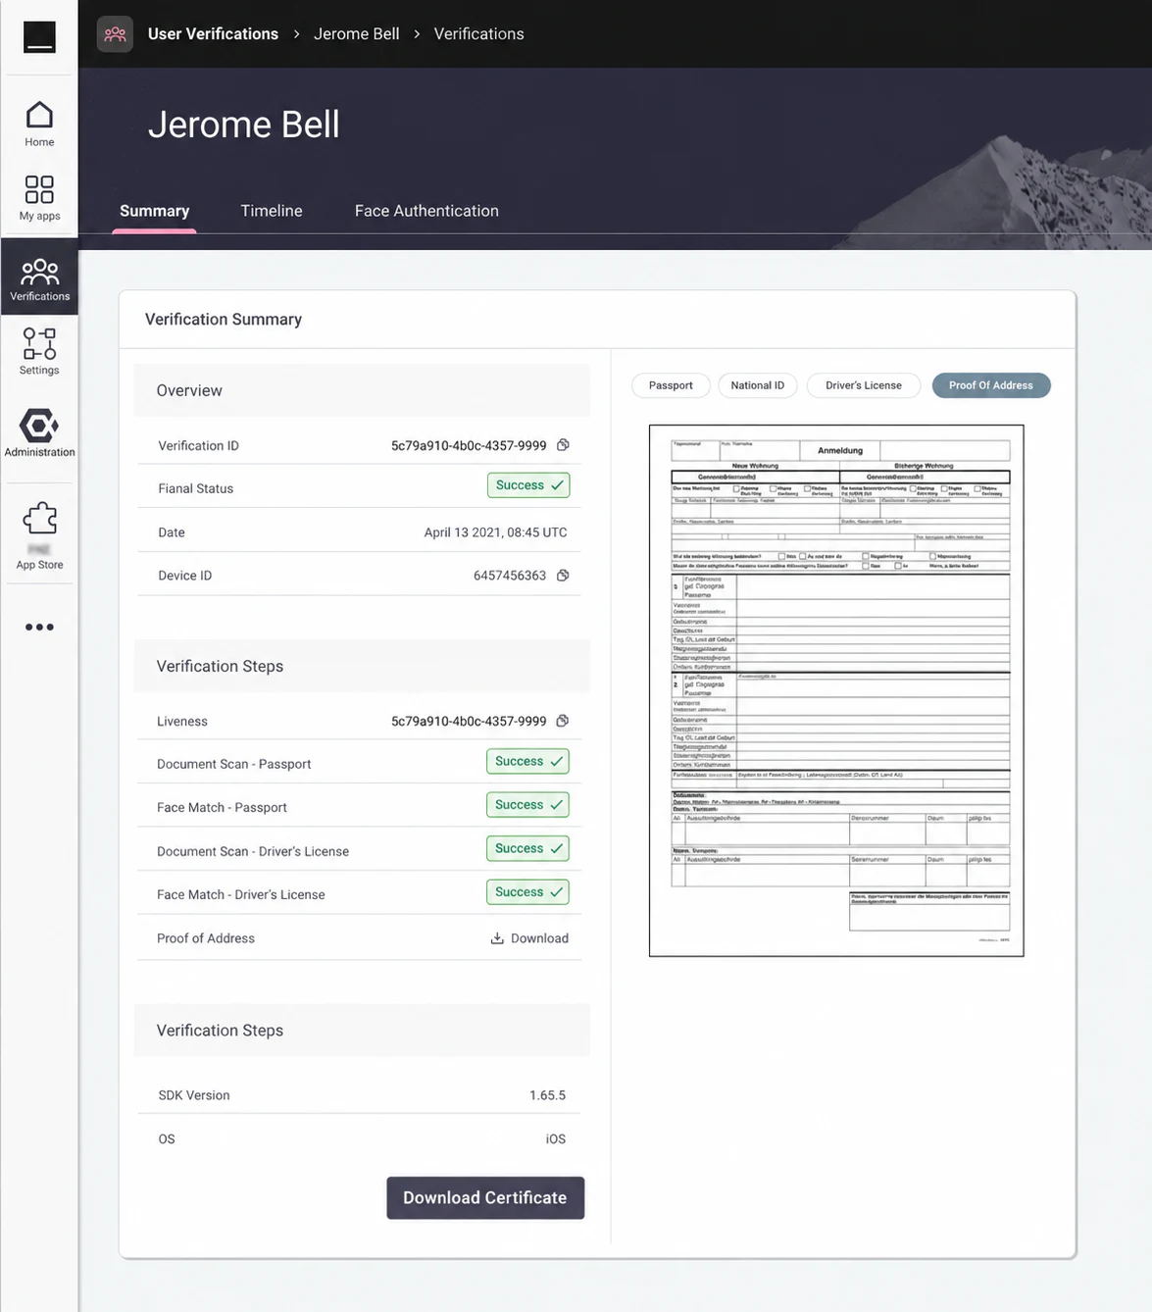Click the Download text link for Proof of Address

click(539, 938)
